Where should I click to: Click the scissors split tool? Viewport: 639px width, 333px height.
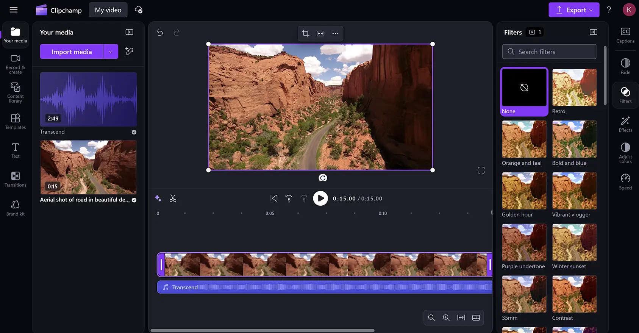[173, 198]
